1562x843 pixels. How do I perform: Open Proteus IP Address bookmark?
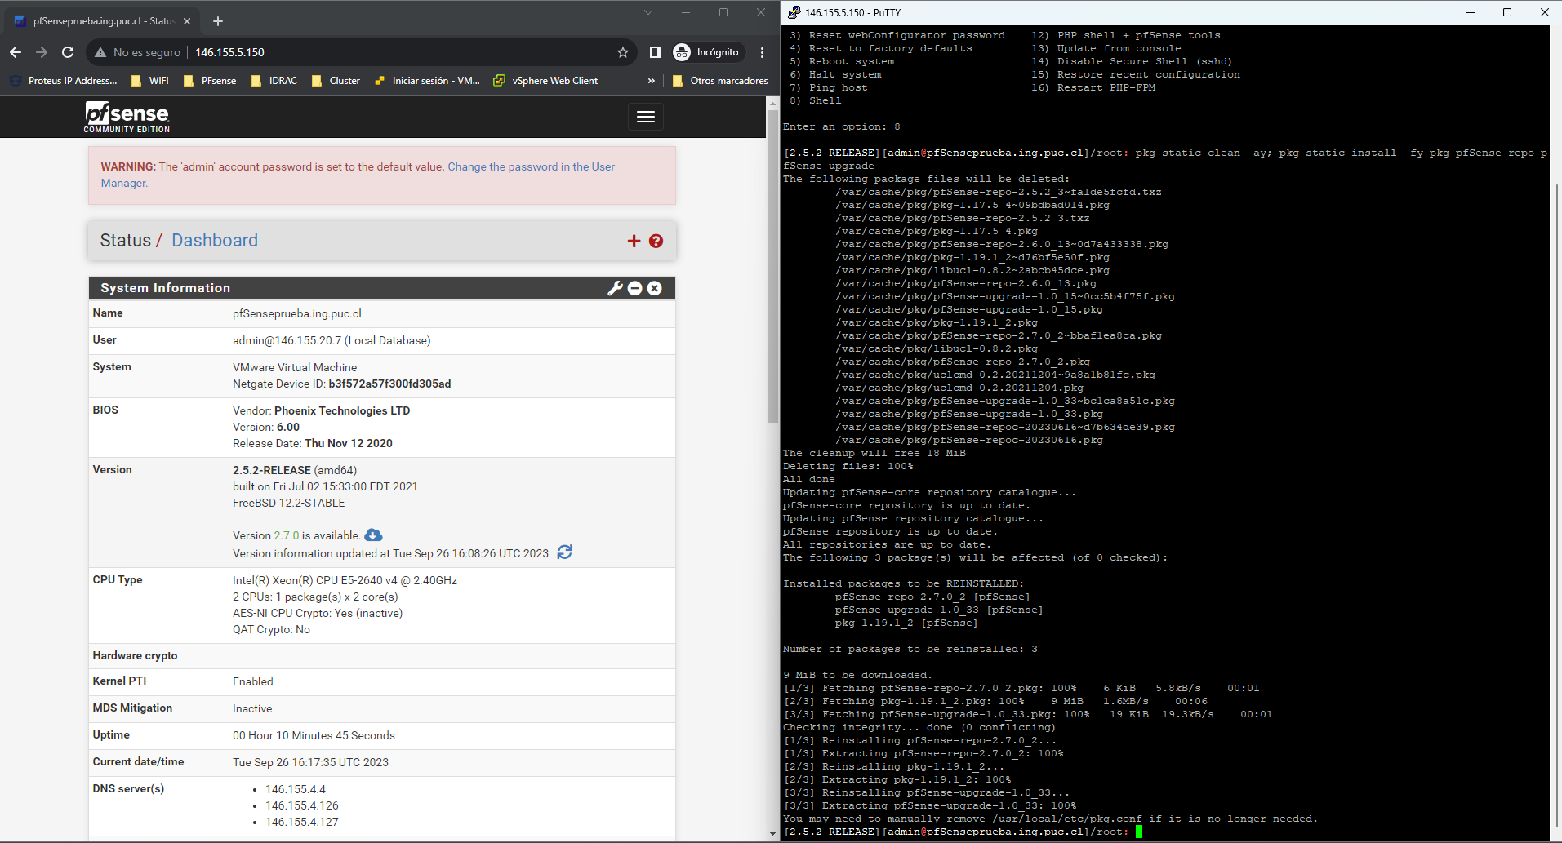tap(63, 81)
